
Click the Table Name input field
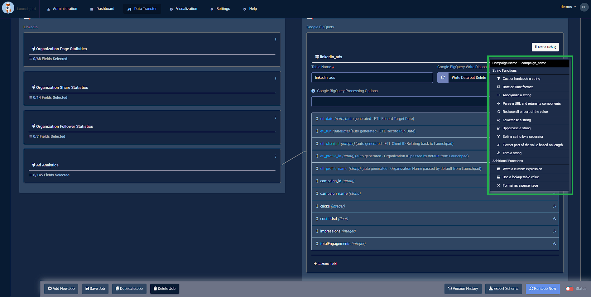pos(372,78)
